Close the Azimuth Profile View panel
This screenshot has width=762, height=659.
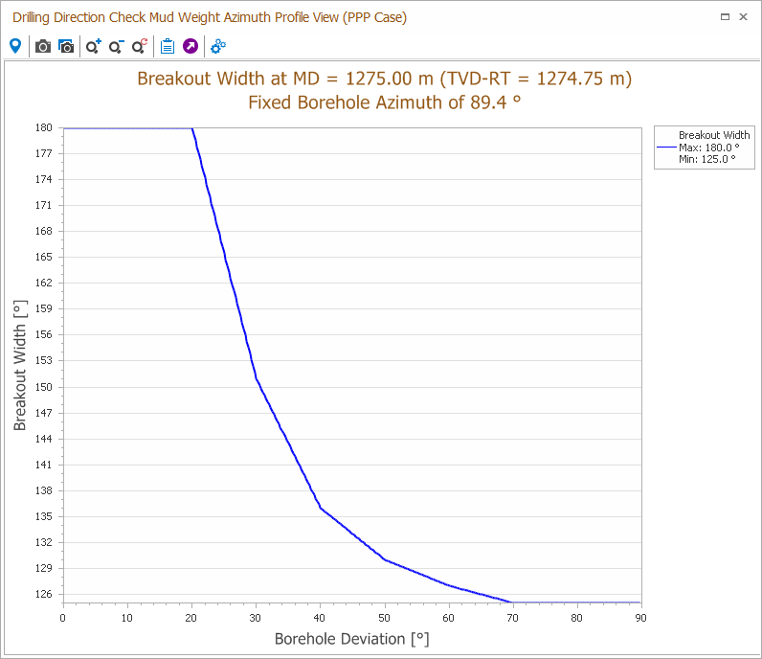pyautogui.click(x=746, y=17)
